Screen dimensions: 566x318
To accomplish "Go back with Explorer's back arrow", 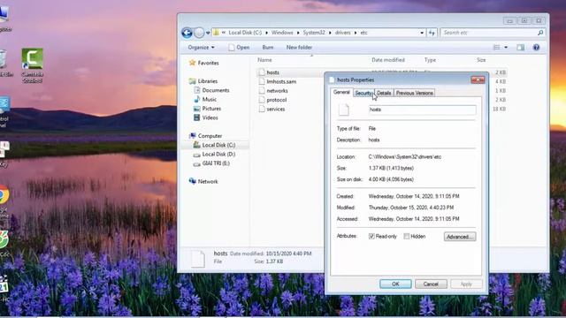I will coord(187,33).
